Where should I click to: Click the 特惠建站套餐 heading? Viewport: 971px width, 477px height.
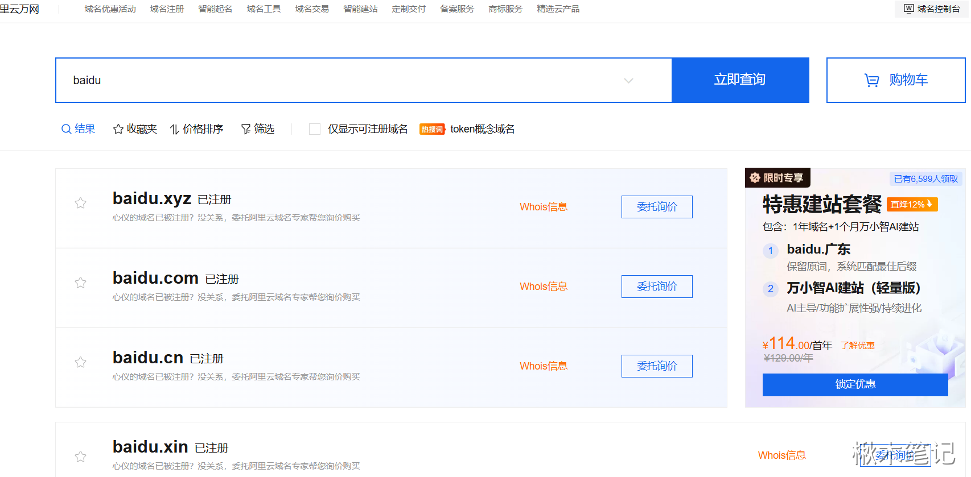[x=822, y=204]
